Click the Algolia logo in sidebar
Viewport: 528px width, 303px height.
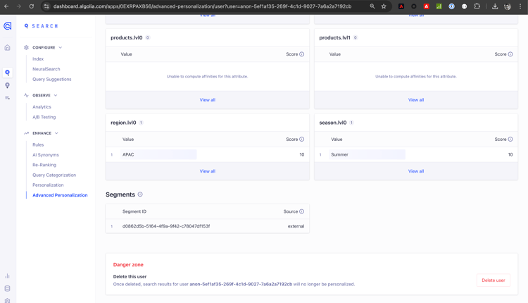(8, 26)
